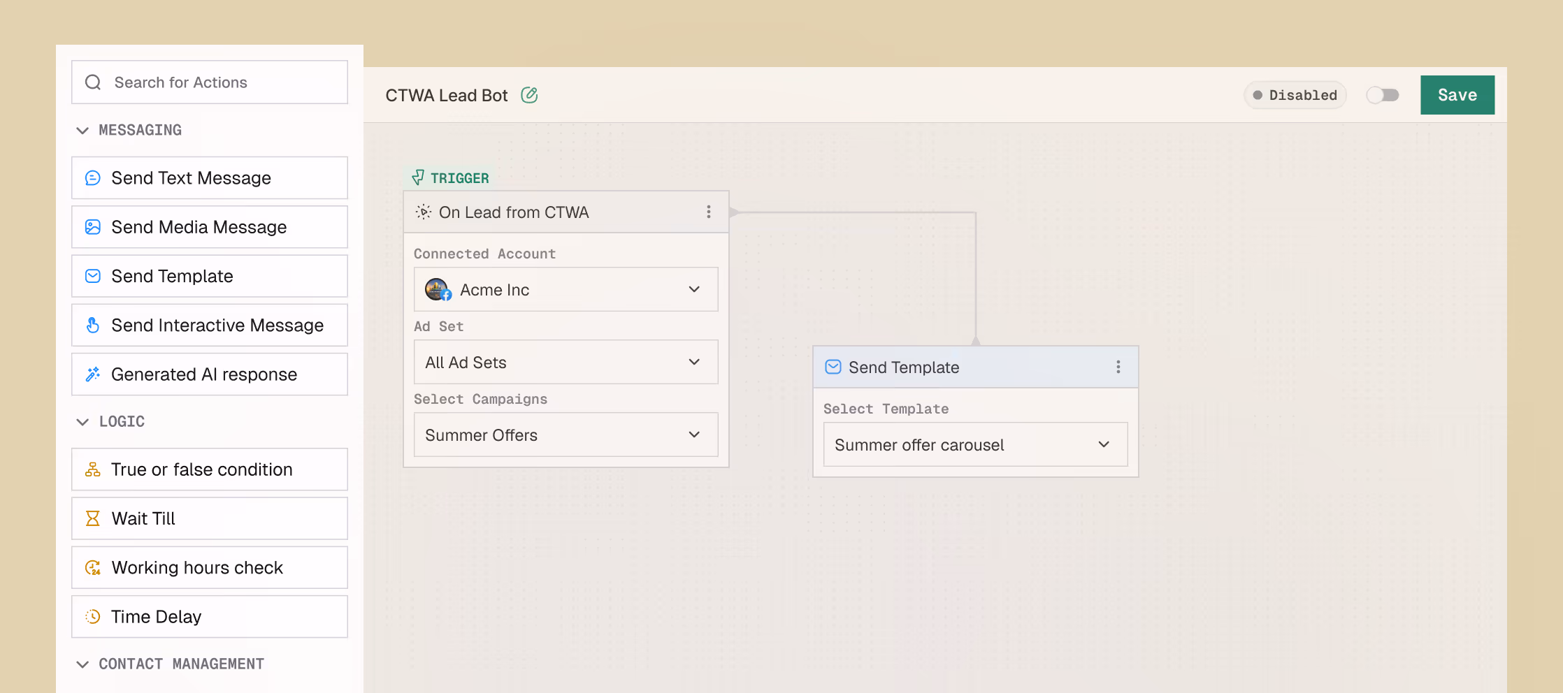
Task: Open the three-dot menu on the trigger node
Action: pos(708,212)
